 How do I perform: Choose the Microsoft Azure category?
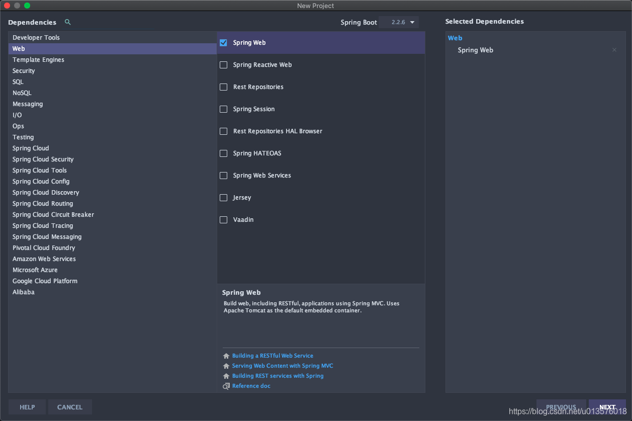[112, 270]
